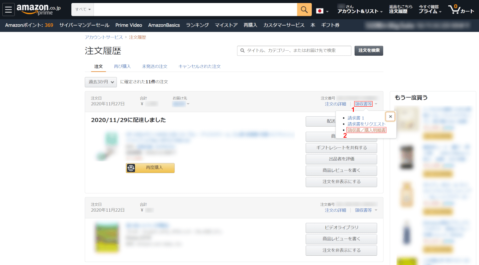The width and height of the screenshot is (479, 265).
Task: Open AmazonBasics nav link
Action: coord(164,25)
